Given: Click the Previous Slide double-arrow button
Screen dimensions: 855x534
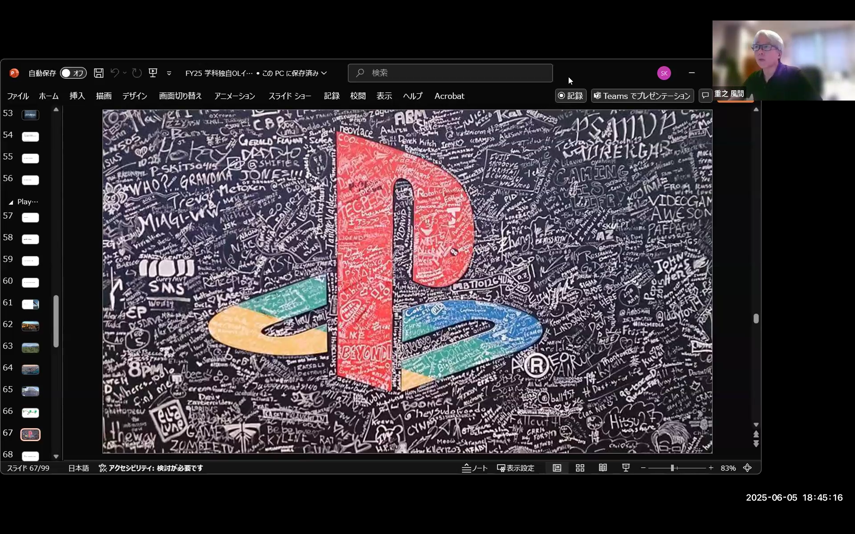Looking at the screenshot, I should click(x=756, y=434).
